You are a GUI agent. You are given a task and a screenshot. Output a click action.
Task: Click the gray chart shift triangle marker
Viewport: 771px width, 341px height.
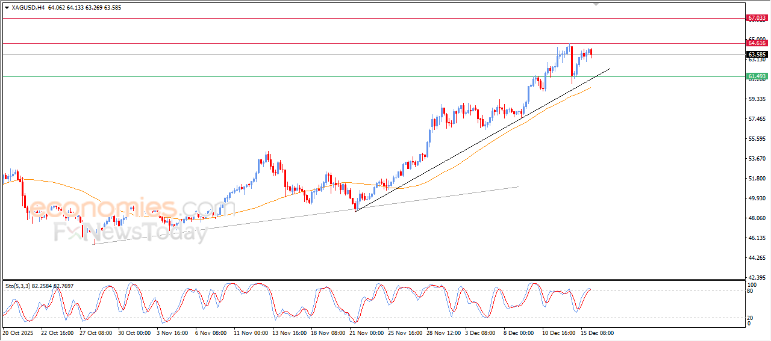point(596,4)
